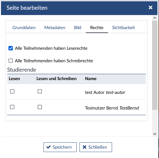
Task: Check Lesen for test Autor
Action: (x=12, y=91)
